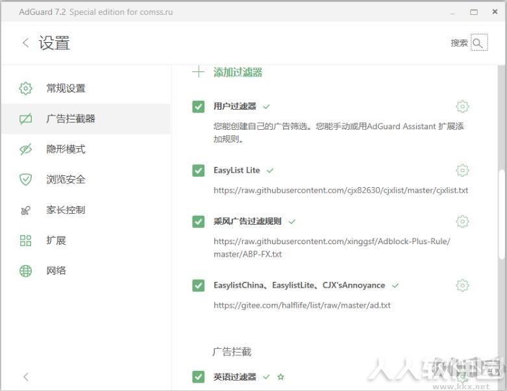This screenshot has height=391, width=507.
Task: Click the checkmark status next to 用户过滤器
Action: 266,107
